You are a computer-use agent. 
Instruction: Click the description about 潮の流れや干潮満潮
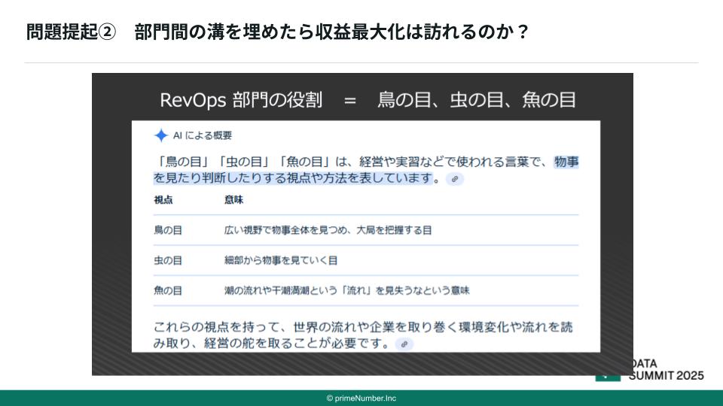[346, 290]
